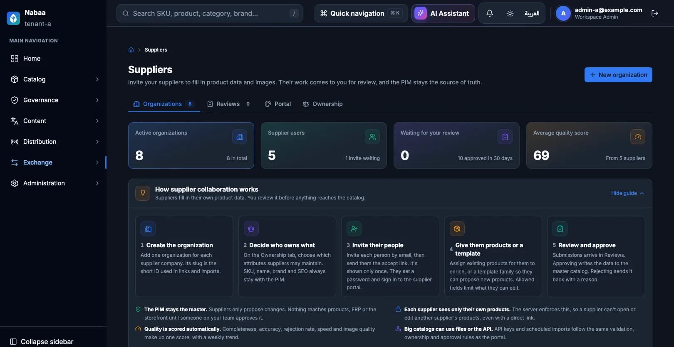Click the 'From 5 suppliers' text

[x=625, y=158]
